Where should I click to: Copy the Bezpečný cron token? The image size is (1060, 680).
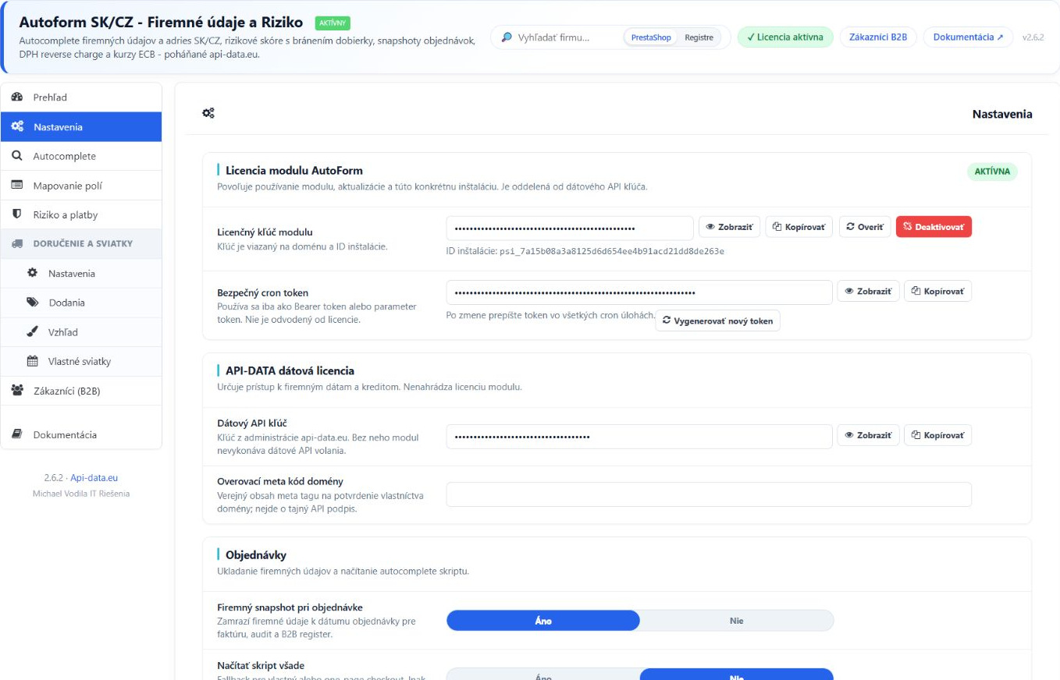click(x=937, y=291)
